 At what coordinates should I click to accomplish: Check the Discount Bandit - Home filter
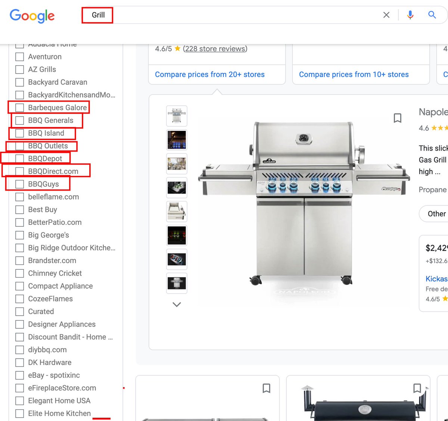tap(20, 337)
